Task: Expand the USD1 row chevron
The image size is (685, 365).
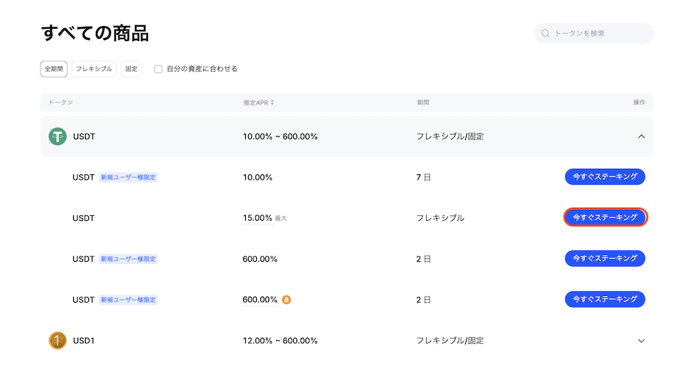Action: pos(641,340)
